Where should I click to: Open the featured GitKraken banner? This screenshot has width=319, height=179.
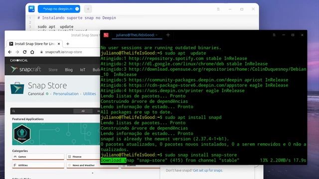(56, 134)
